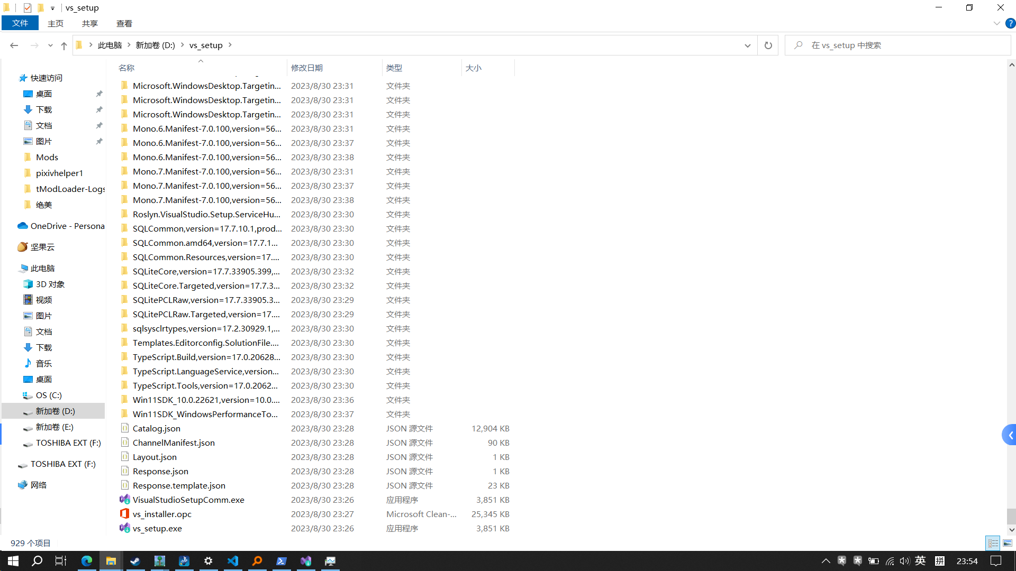Screen dimensions: 1016x571
Task: Open the Task View icon
Action: pyautogui.click(x=60, y=561)
